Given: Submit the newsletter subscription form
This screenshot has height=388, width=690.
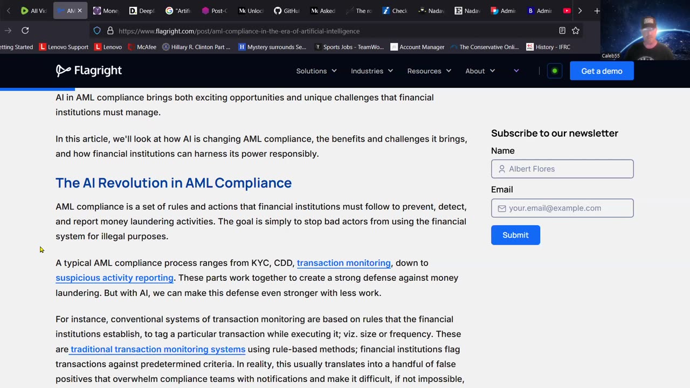Looking at the screenshot, I should click(x=515, y=235).
